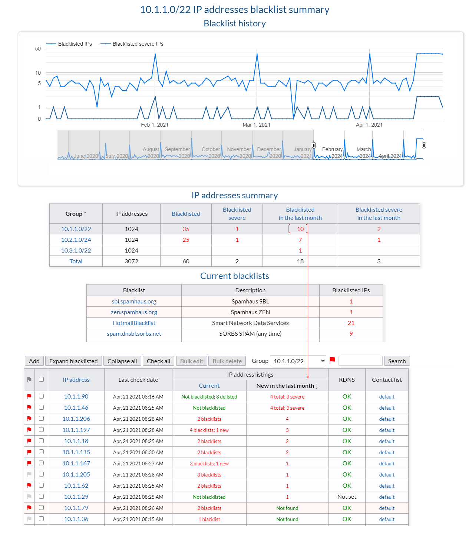Unflag the 10.1.1.79 entry
Viewport: 472px width, 540px height.
pyautogui.click(x=29, y=508)
